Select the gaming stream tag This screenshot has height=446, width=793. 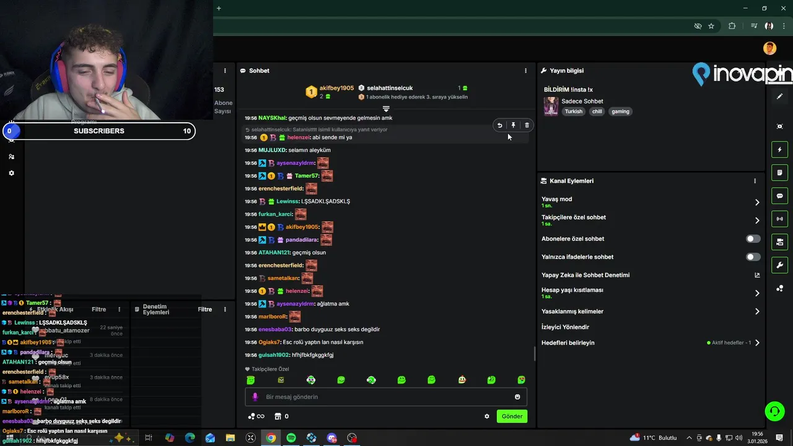coord(620,111)
